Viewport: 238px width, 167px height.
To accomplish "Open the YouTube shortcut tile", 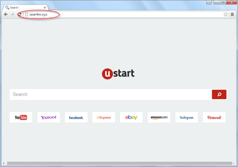I will coord(21,117).
